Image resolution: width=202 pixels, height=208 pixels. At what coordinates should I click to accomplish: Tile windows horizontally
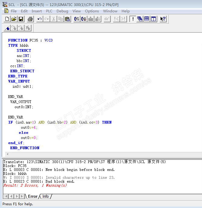(147, 19)
